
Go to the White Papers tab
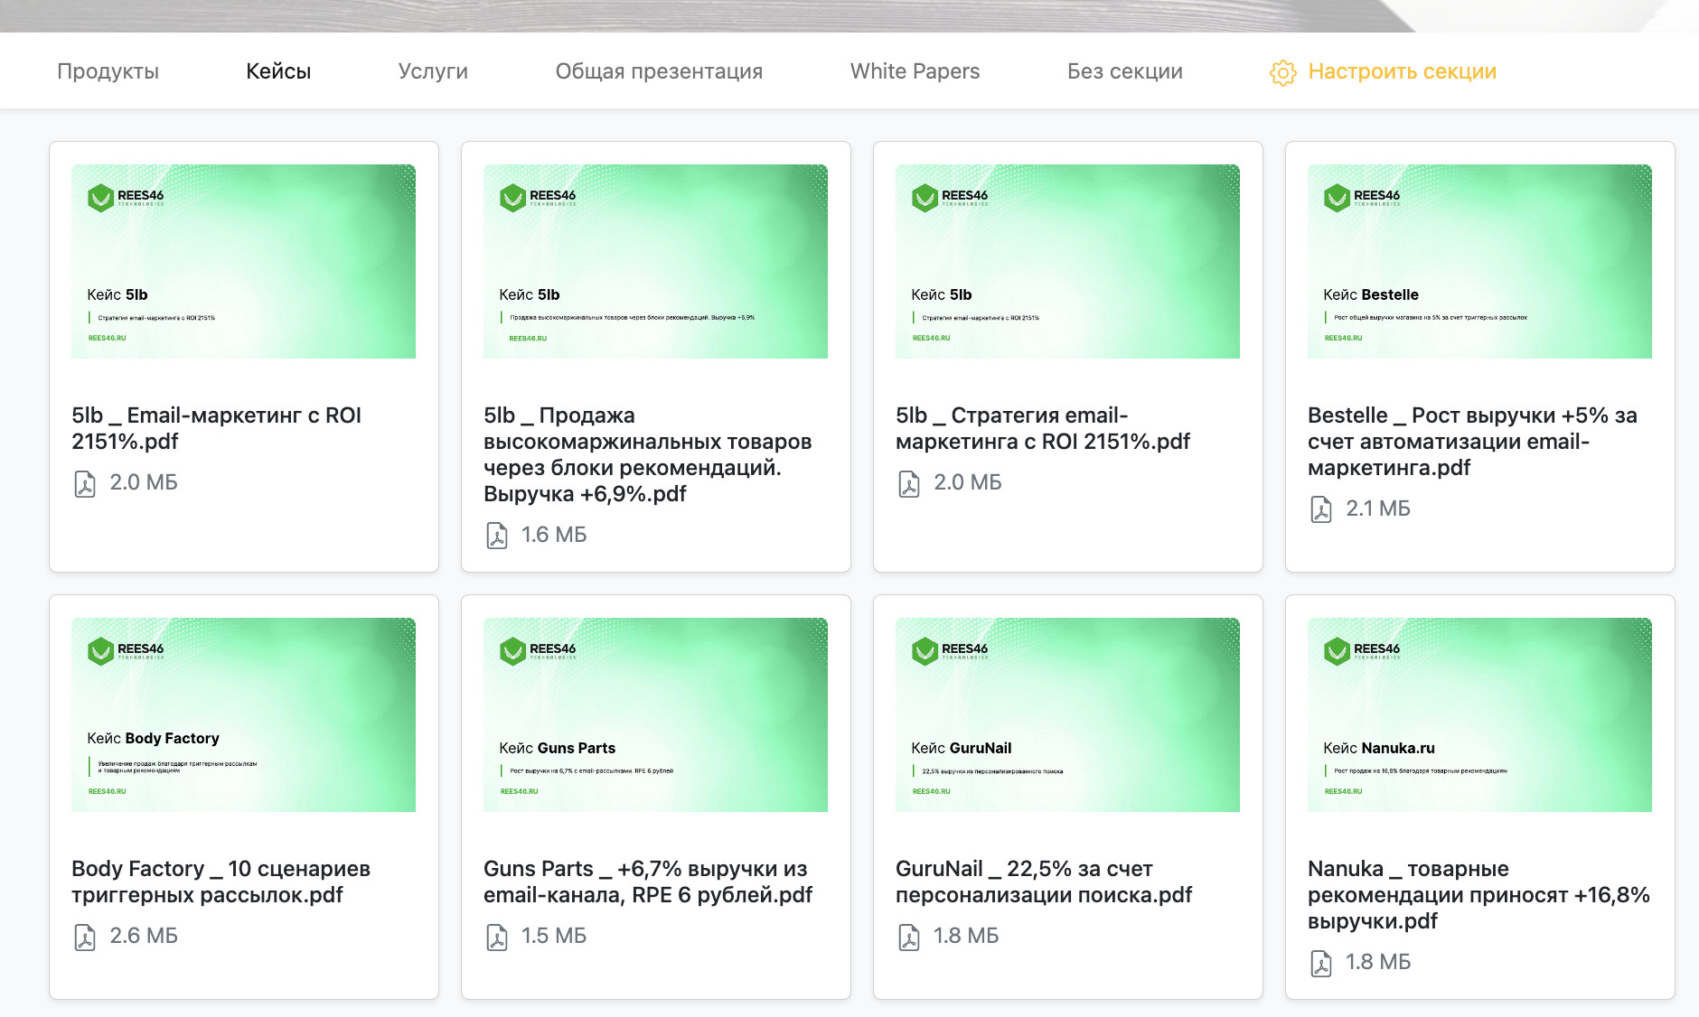(x=915, y=71)
